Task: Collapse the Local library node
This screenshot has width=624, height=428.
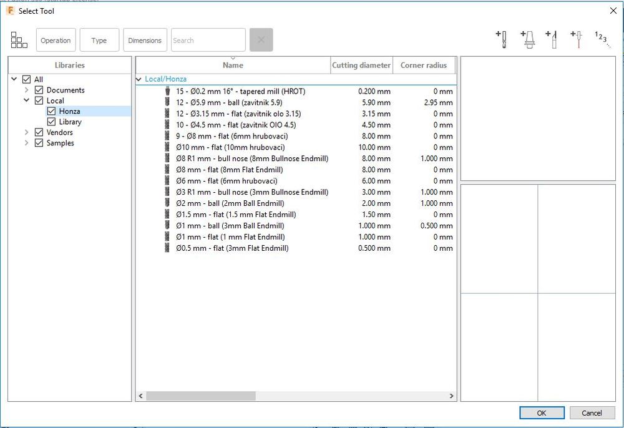Action: coord(27,100)
